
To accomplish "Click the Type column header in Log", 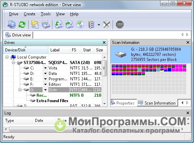I will (18, 121).
